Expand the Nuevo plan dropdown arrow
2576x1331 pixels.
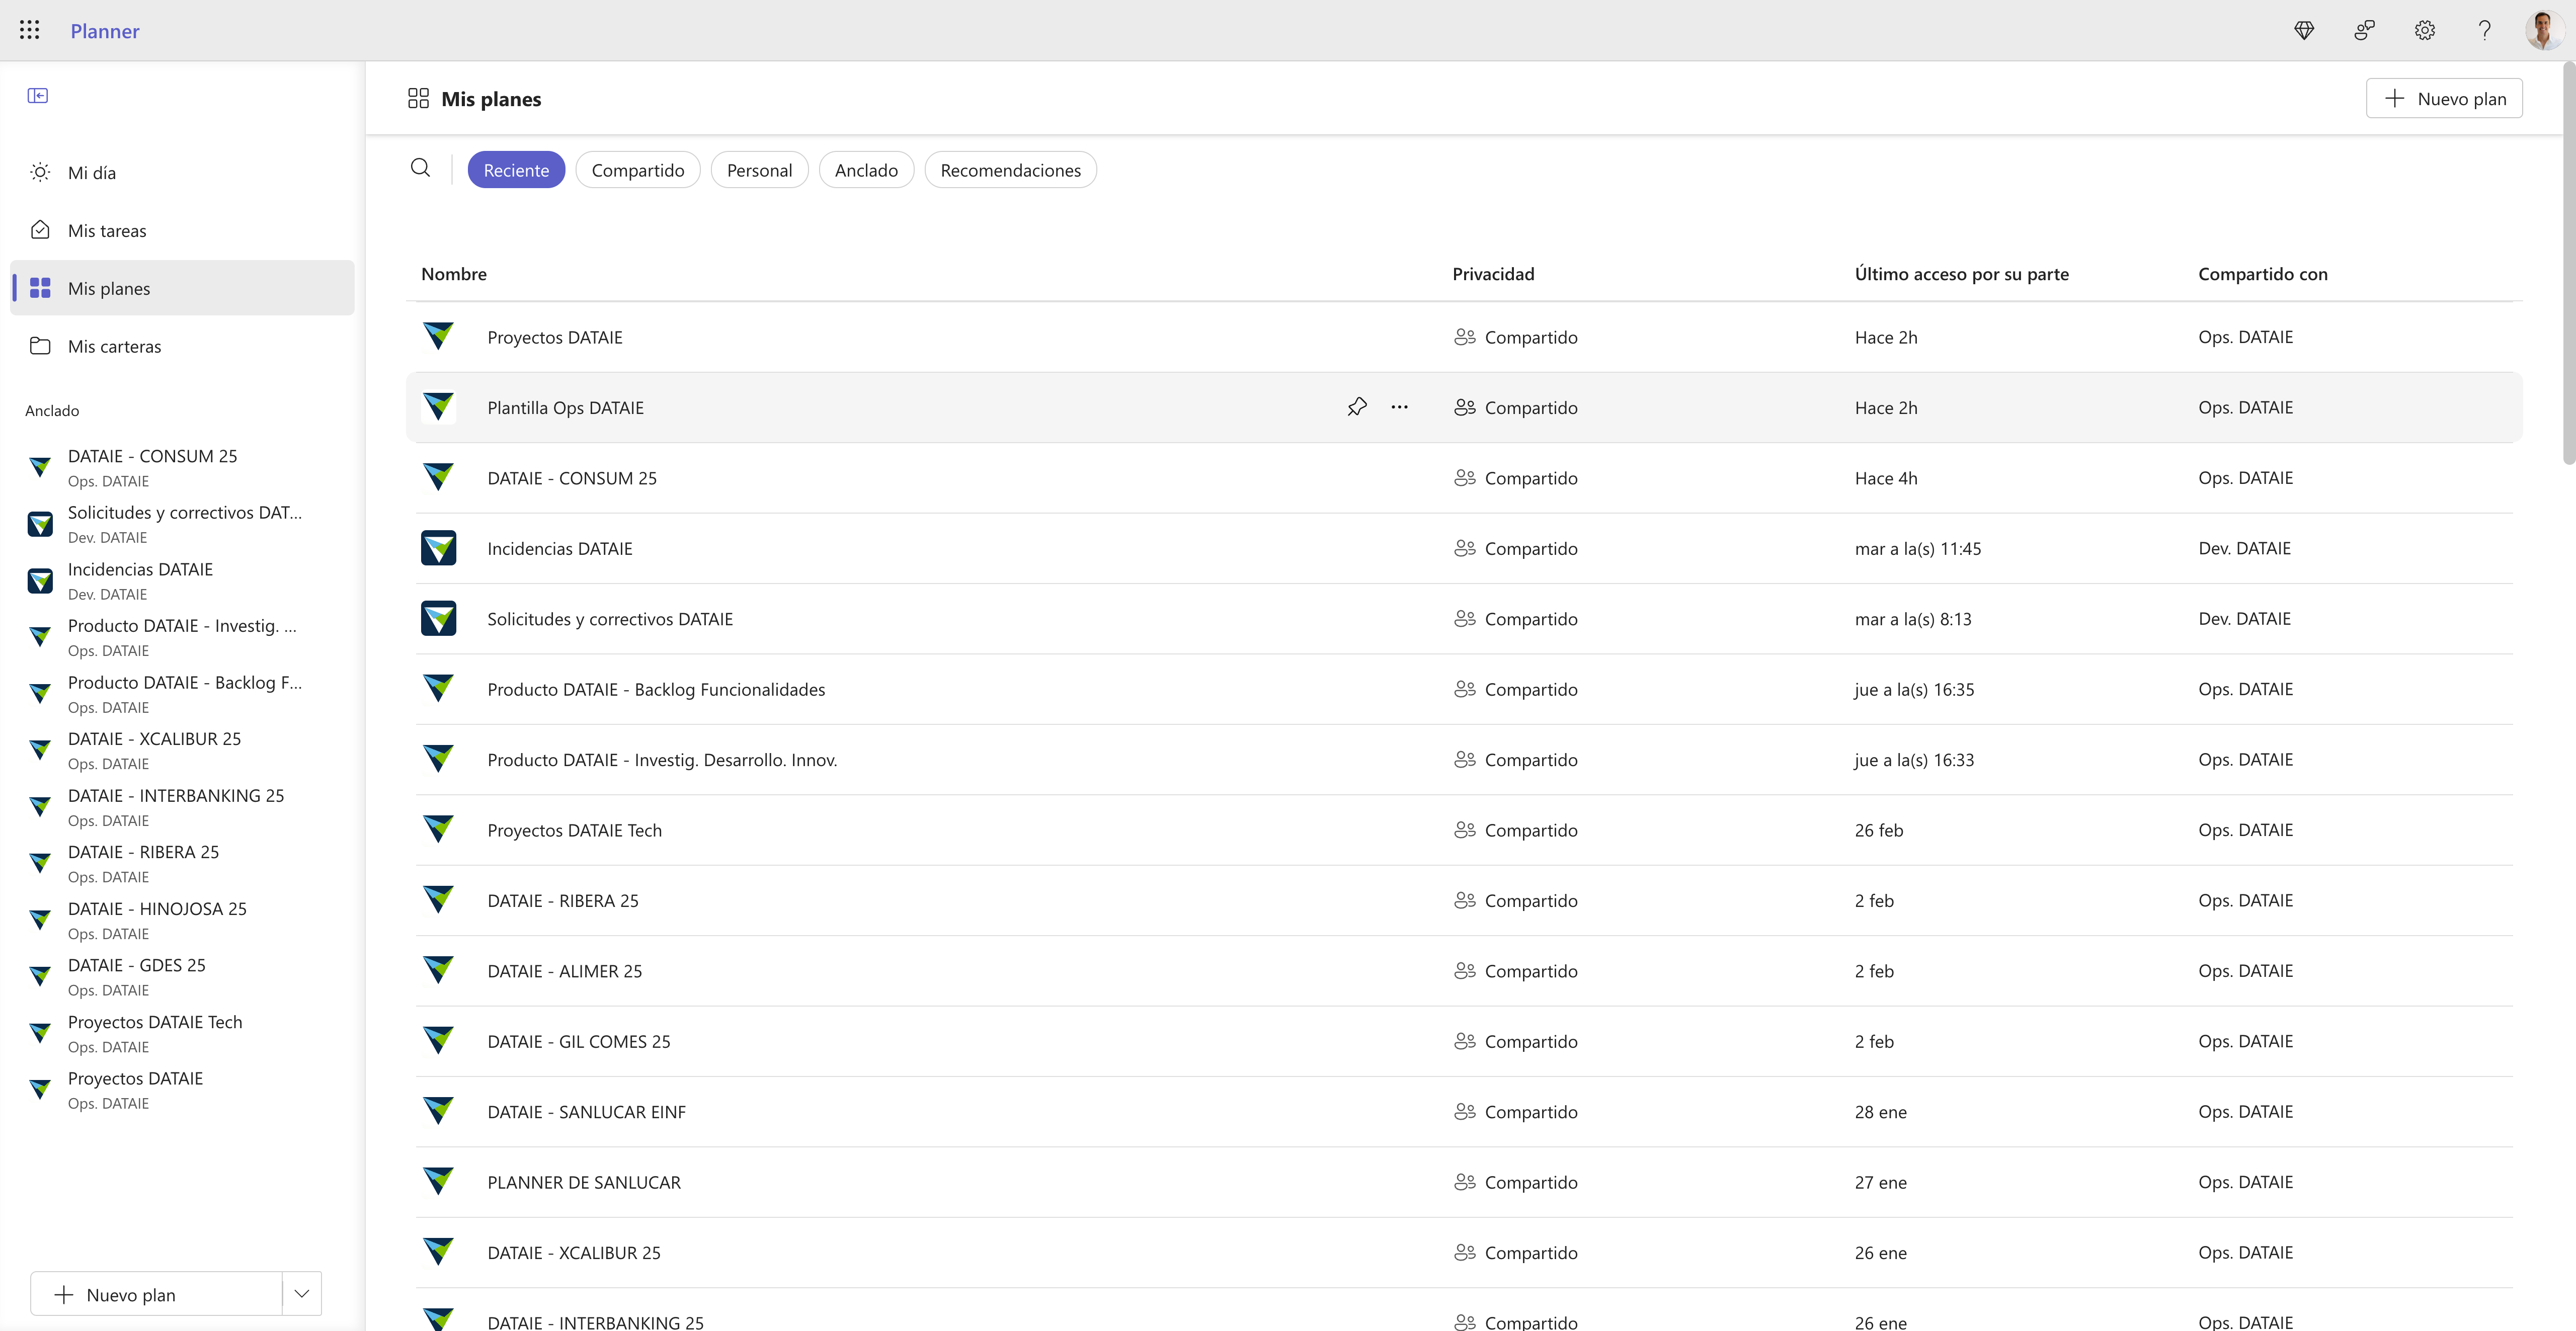302,1294
